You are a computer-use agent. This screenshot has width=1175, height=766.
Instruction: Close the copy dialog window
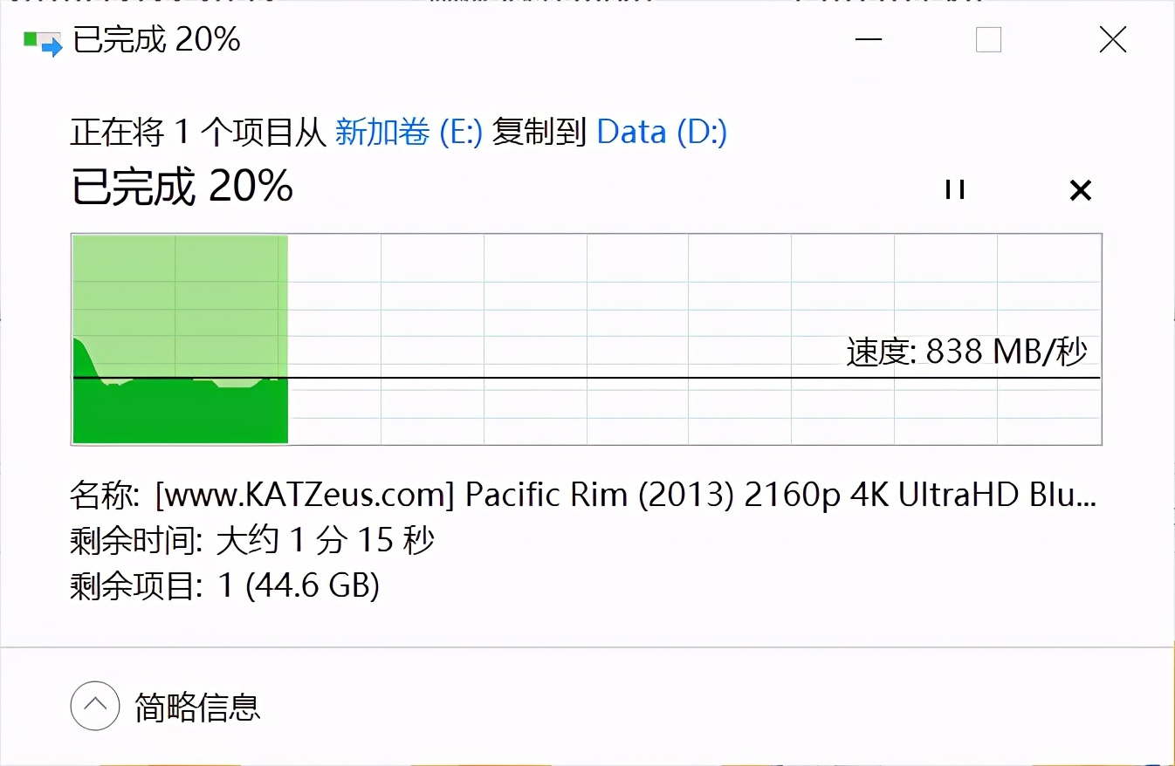pyautogui.click(x=1112, y=40)
